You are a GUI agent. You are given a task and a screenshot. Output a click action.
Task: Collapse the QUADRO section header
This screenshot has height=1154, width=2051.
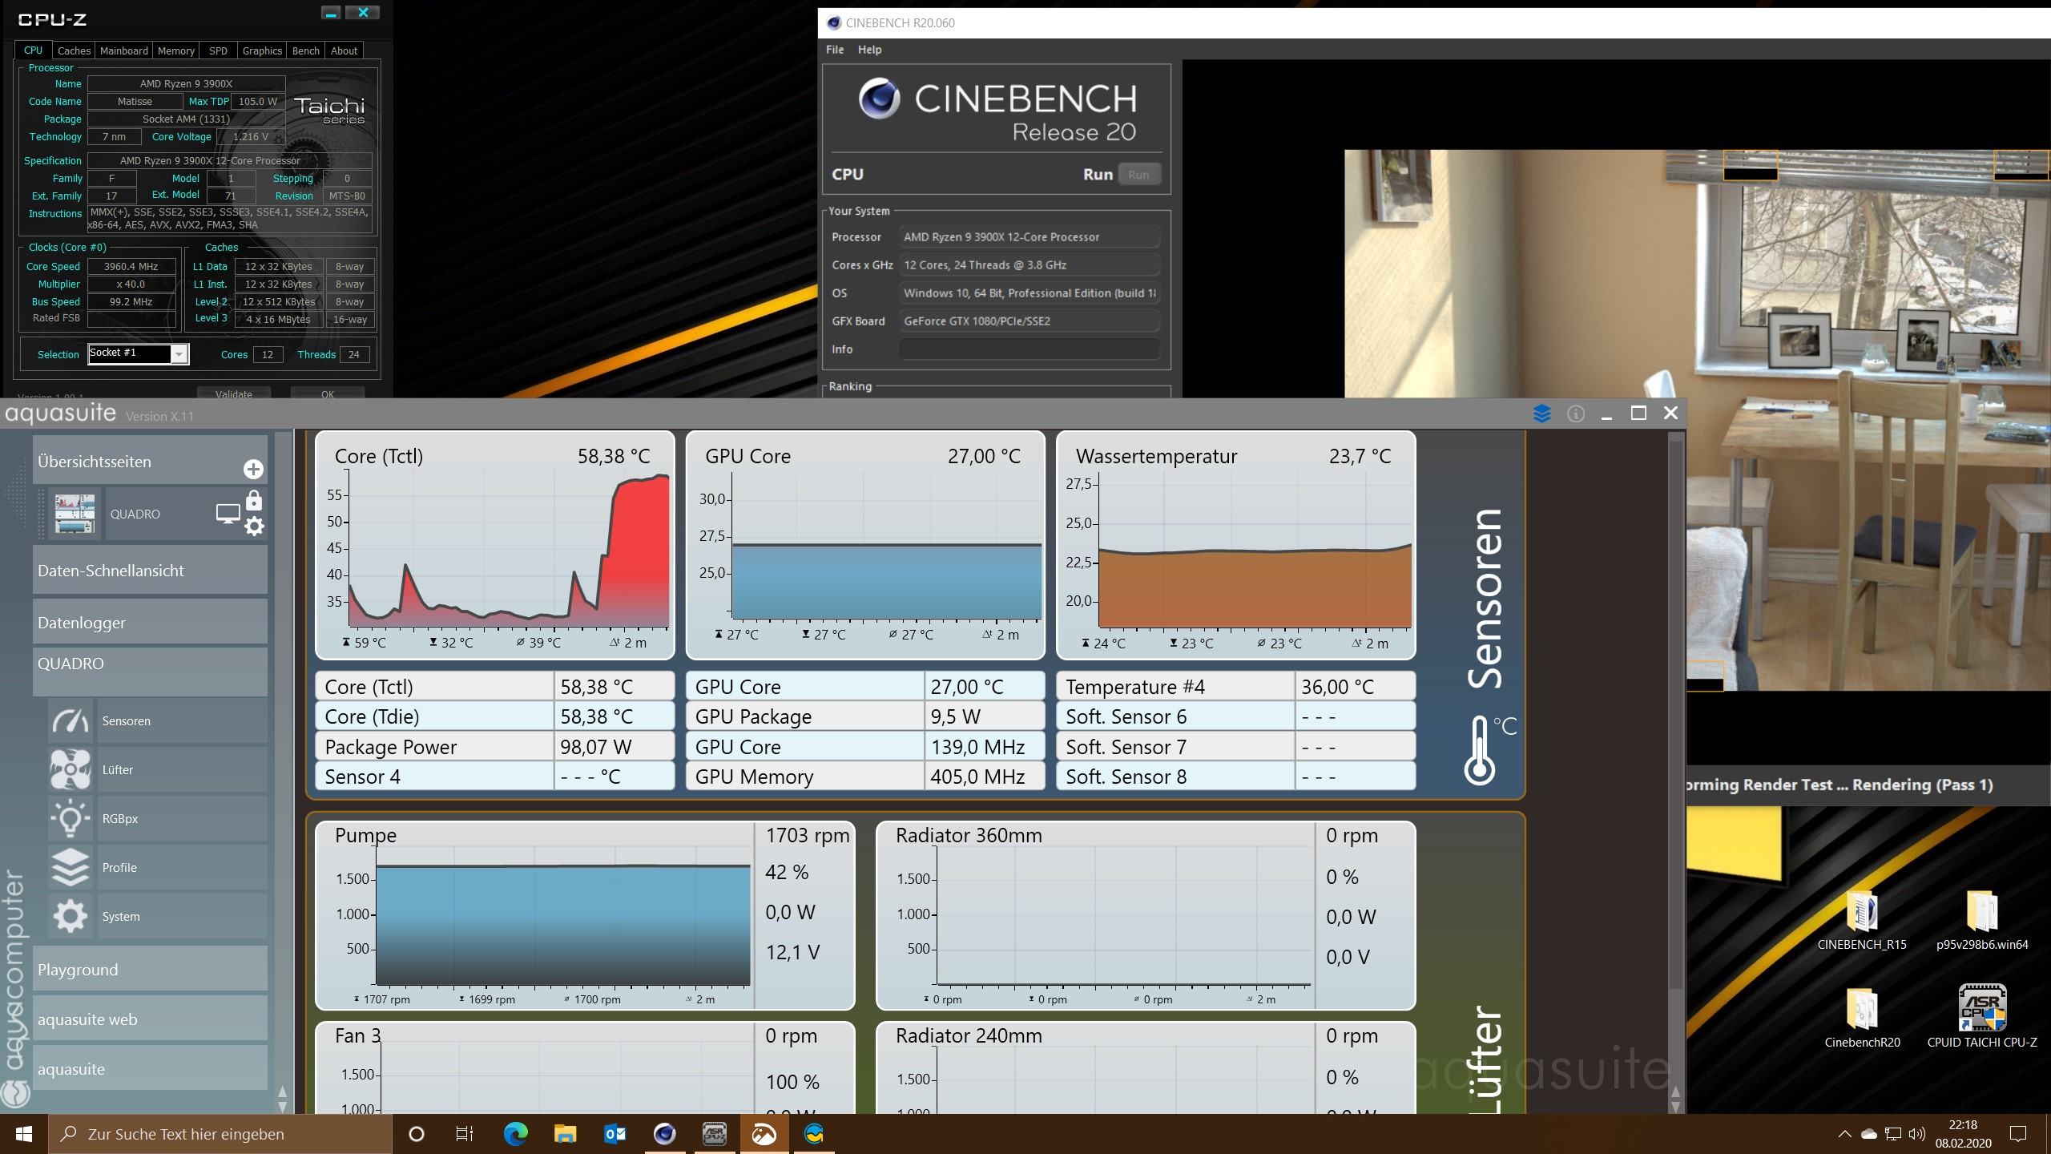[150, 671]
